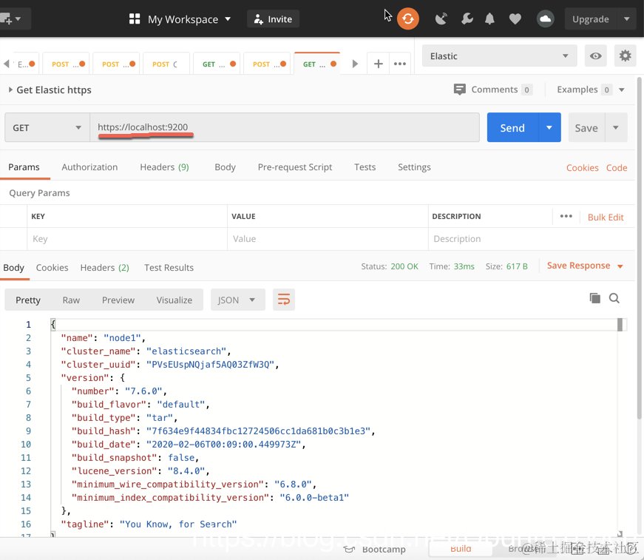Open Upgrade dropdown arrow
This screenshot has height=560, width=644.
[x=627, y=19]
